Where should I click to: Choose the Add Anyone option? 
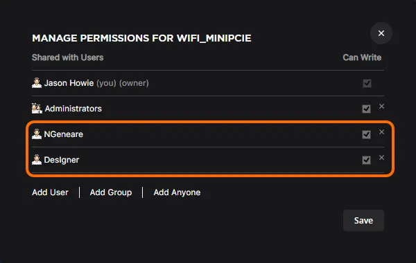[x=177, y=192]
